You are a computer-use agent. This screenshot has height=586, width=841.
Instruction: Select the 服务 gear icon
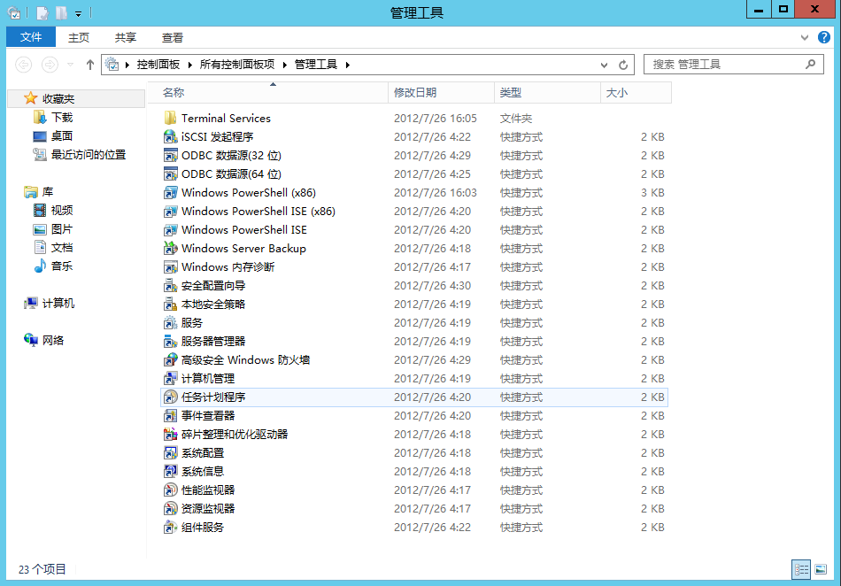(170, 323)
